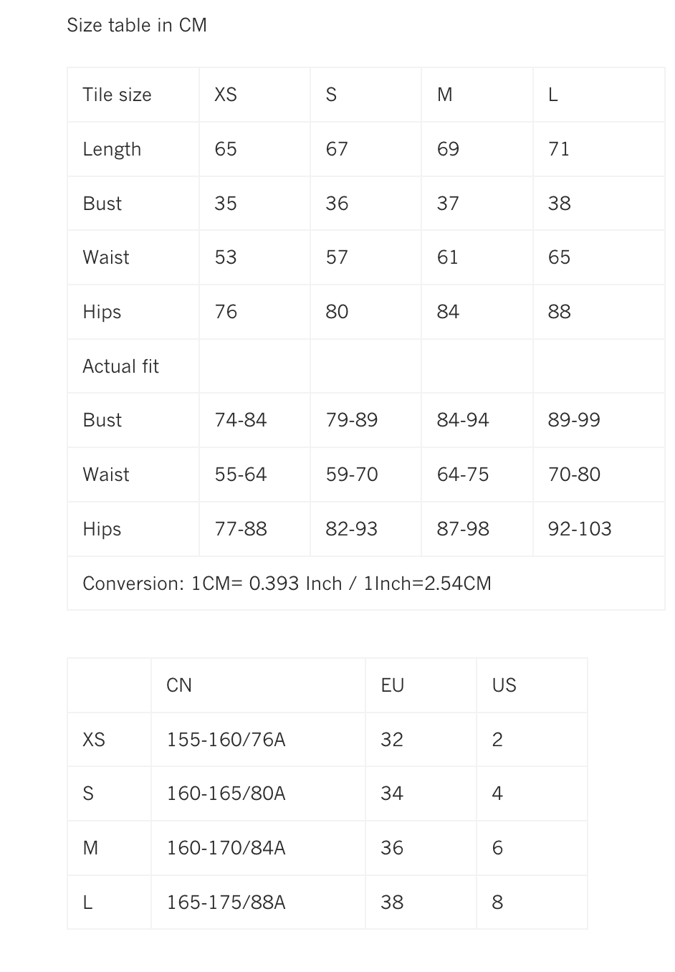Click the Waist value 53 for XS
This screenshot has height=972, width=675.
226,257
